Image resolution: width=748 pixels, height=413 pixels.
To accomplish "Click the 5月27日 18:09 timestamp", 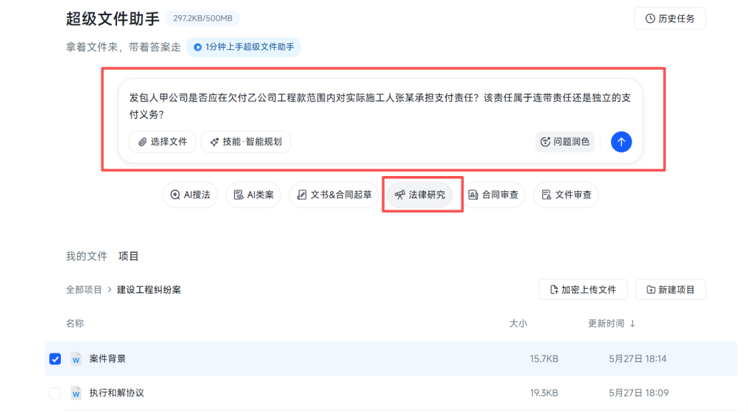I will coord(639,393).
